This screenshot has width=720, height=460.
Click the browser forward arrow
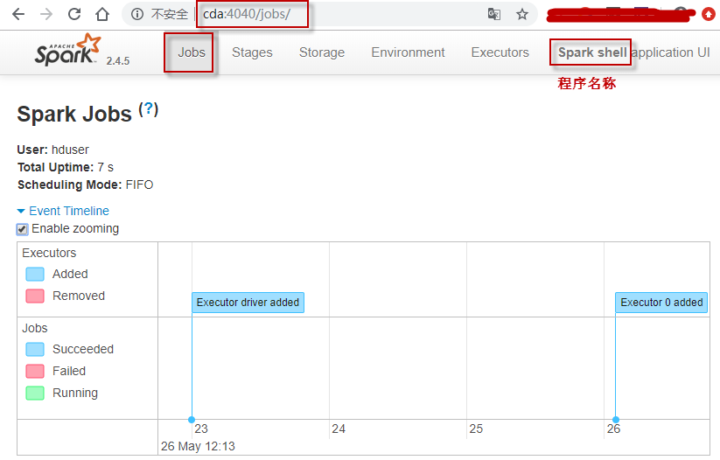point(46,14)
